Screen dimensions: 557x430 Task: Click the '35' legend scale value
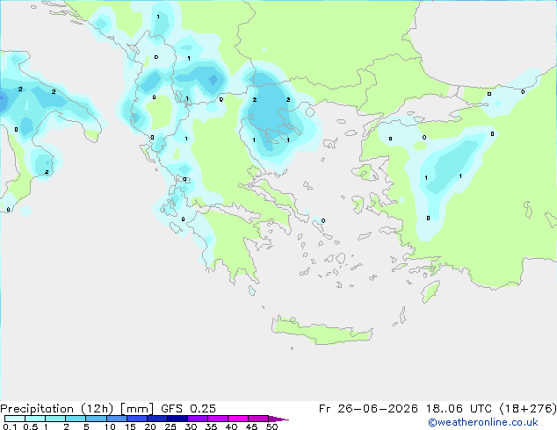tap(212, 426)
